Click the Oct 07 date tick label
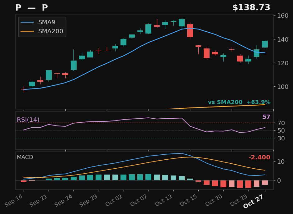293x214 pixels. 139,200
